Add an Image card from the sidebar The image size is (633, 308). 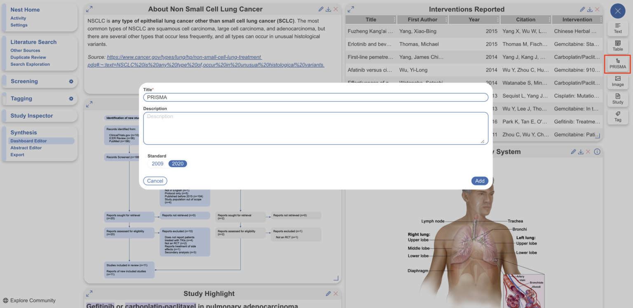point(618,81)
